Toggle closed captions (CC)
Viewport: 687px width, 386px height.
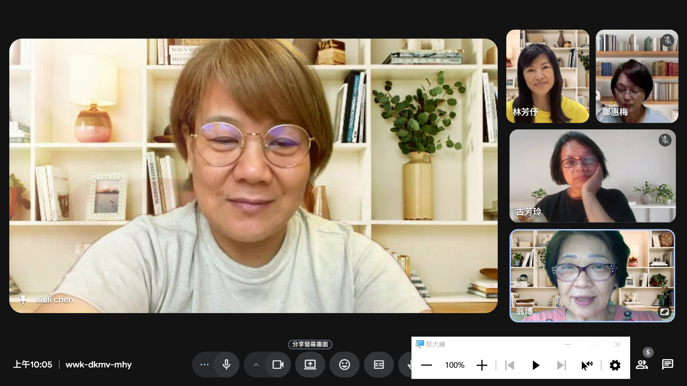[379, 365]
